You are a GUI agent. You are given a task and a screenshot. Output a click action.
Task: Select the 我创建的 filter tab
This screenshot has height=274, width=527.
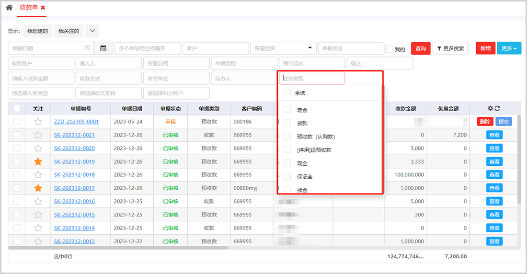point(37,31)
